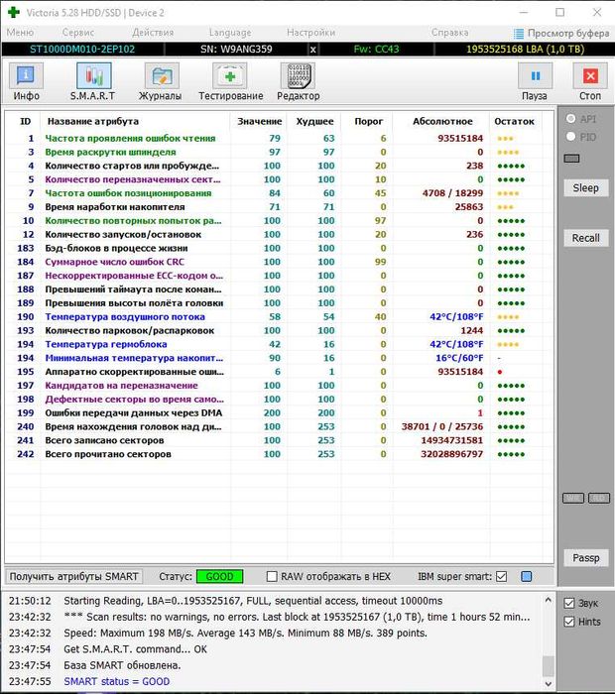Sort by the Абсолютное column header
The height and width of the screenshot is (694, 615).
coord(442,121)
